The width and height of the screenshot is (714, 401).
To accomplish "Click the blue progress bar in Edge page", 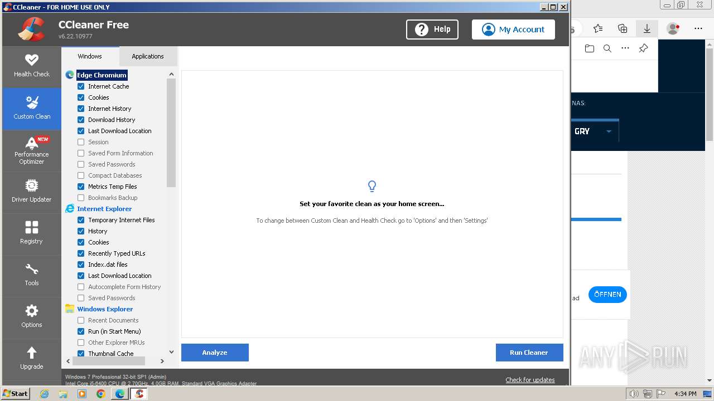I will 596,219.
